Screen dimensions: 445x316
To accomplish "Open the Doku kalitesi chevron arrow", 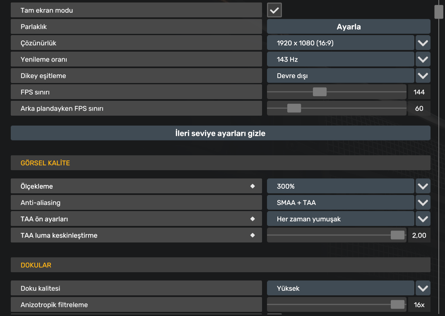I will click(x=423, y=288).
